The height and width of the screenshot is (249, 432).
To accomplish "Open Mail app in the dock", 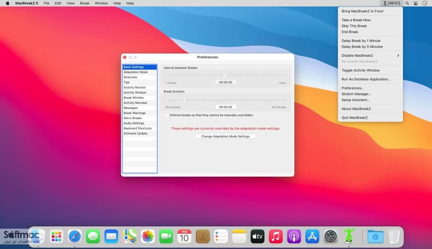I will [x=111, y=237].
